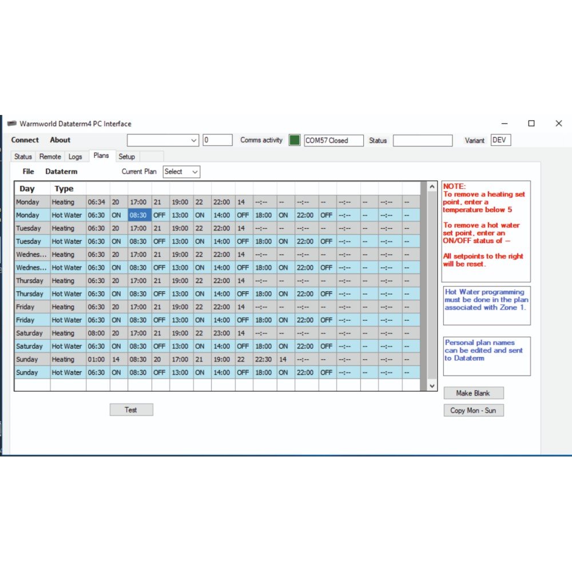Select Wednesday Heating 19:00 cell
572x572 pixels.
[x=181, y=255]
